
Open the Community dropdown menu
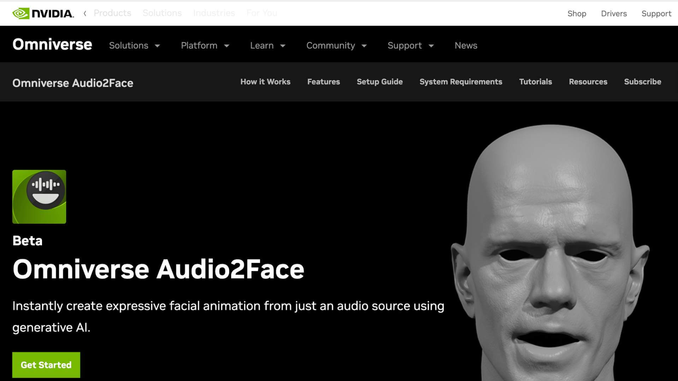coord(336,46)
